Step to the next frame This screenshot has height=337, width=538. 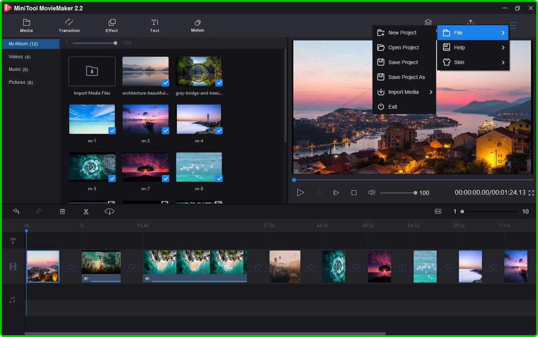(x=336, y=193)
